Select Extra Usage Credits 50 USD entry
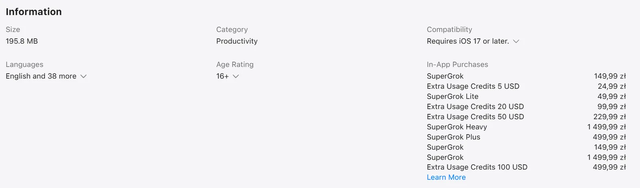This screenshot has width=640, height=188. click(526, 116)
